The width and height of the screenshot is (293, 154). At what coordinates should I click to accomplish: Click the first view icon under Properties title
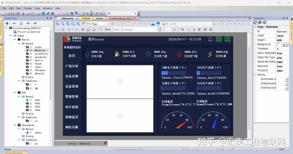[x=255, y=22]
